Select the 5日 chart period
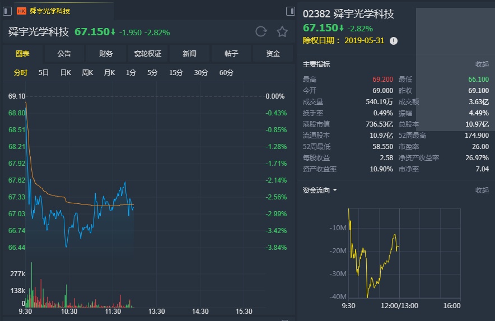Screen dimensions: 495x321 (x=44, y=72)
